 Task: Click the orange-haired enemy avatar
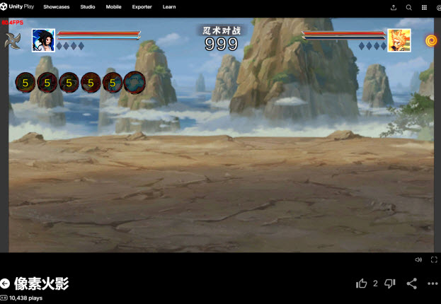pyautogui.click(x=399, y=40)
